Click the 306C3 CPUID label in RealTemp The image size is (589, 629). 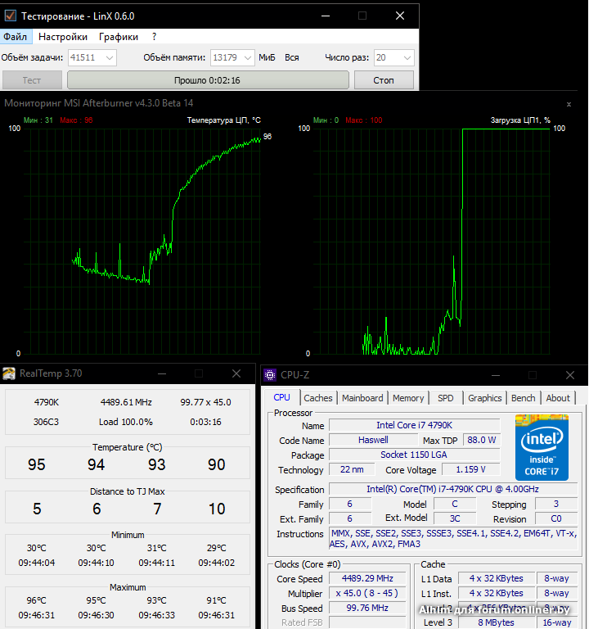coord(46,422)
